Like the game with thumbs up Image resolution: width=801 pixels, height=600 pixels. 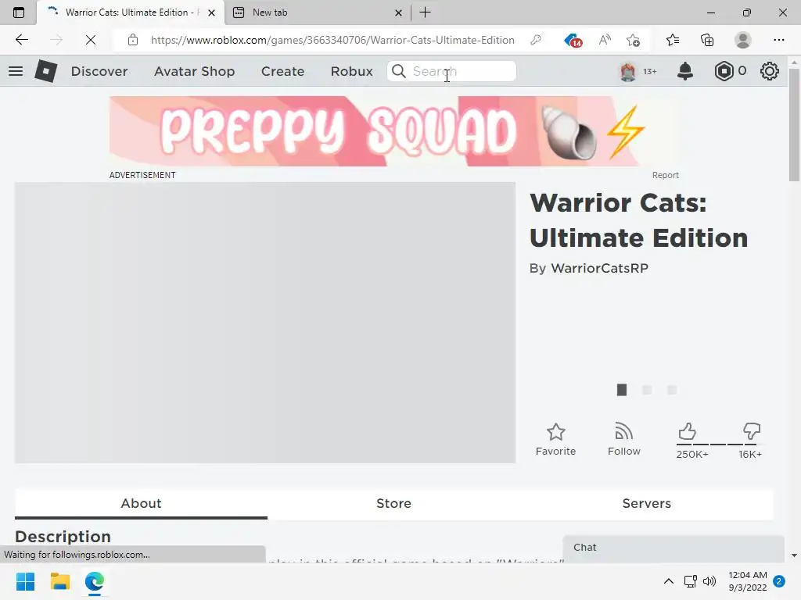click(687, 431)
